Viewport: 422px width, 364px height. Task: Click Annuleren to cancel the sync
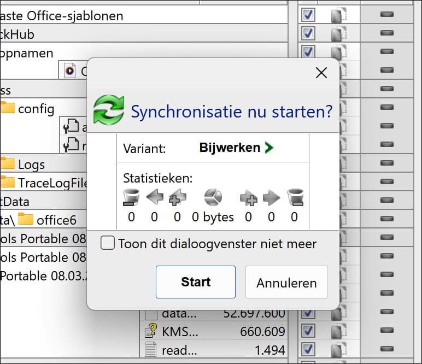point(286,282)
